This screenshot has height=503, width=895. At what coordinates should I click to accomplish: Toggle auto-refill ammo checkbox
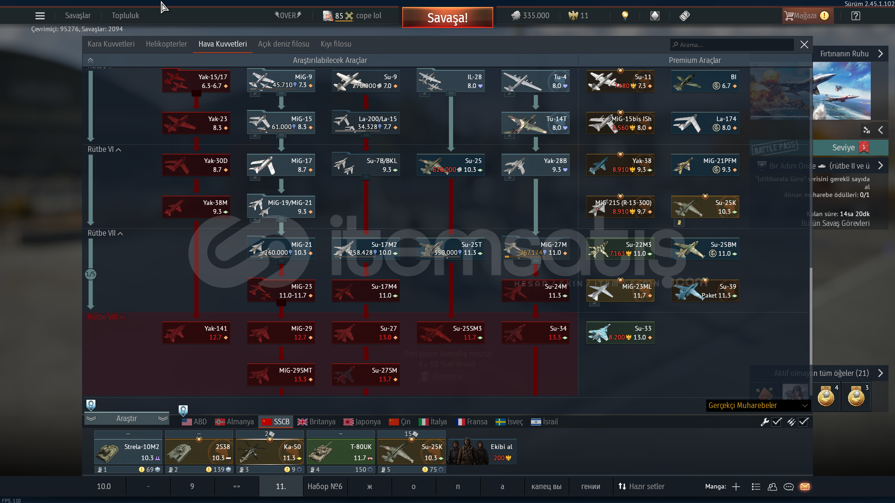(x=803, y=422)
